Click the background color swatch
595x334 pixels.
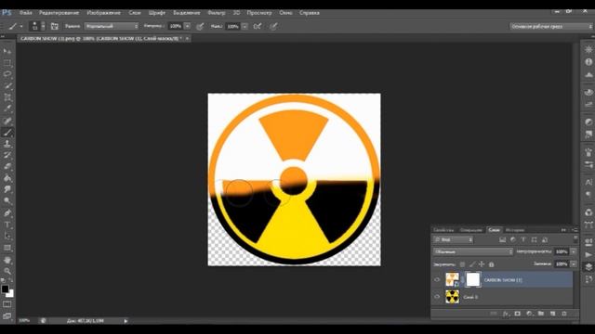point(10,294)
